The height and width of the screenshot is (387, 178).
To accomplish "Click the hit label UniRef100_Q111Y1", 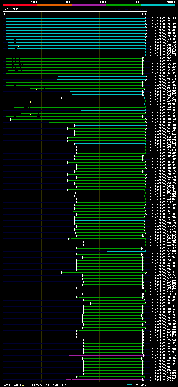I will 163,233.
